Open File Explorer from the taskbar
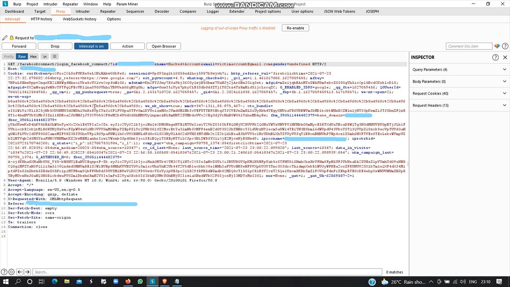 [x=67, y=282]
